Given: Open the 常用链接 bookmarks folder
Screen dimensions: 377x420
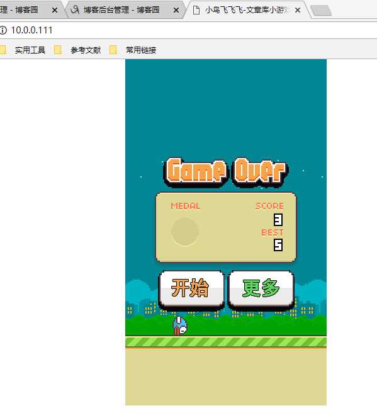Looking at the screenshot, I should click(133, 50).
